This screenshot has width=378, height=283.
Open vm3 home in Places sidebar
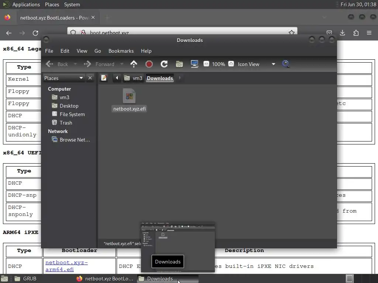point(64,97)
